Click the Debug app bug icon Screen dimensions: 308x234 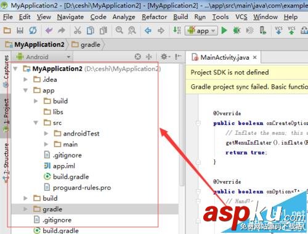[x=237, y=30]
